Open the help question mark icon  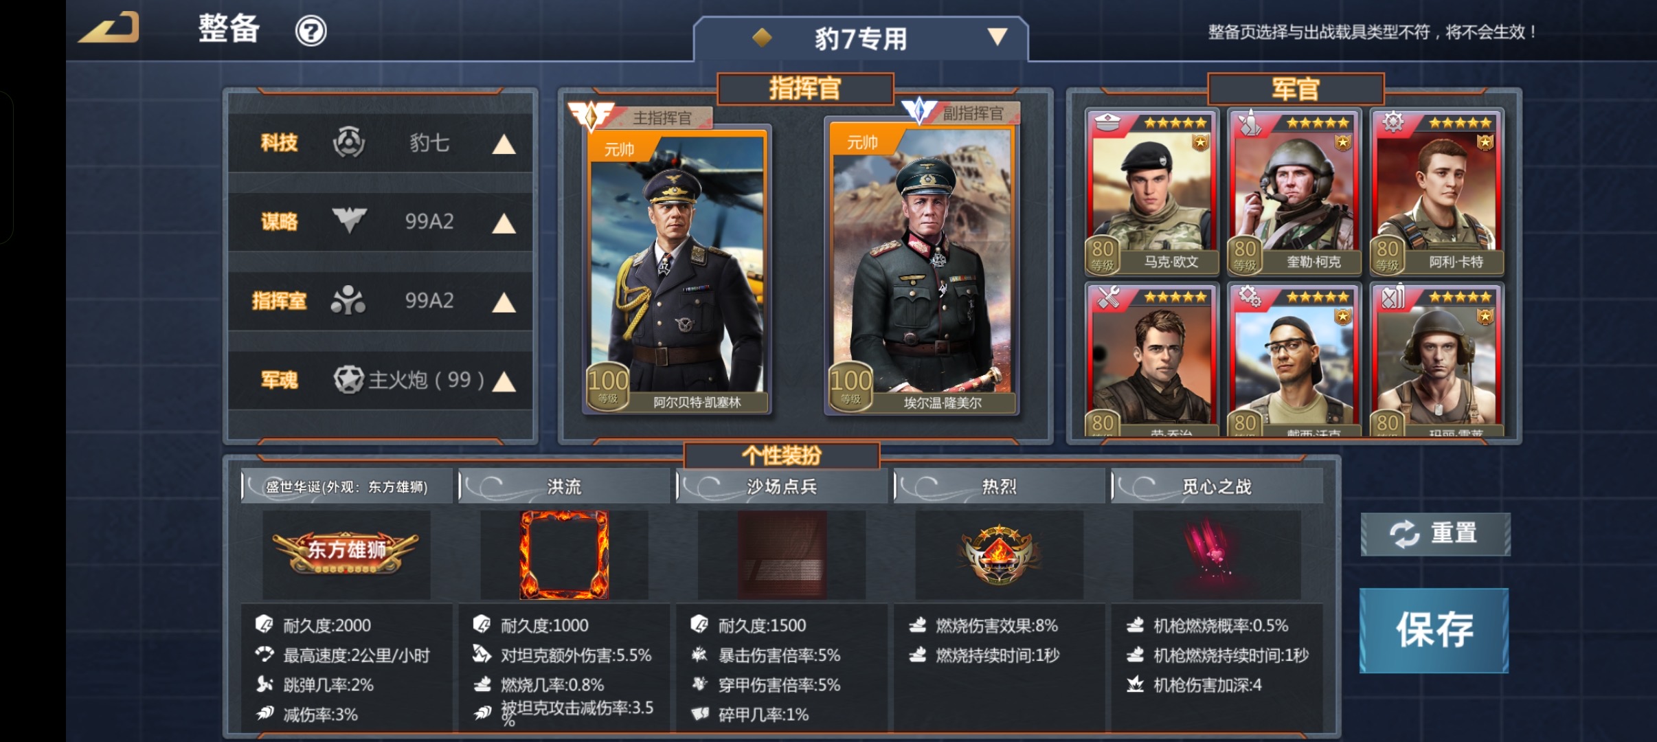pos(311,31)
